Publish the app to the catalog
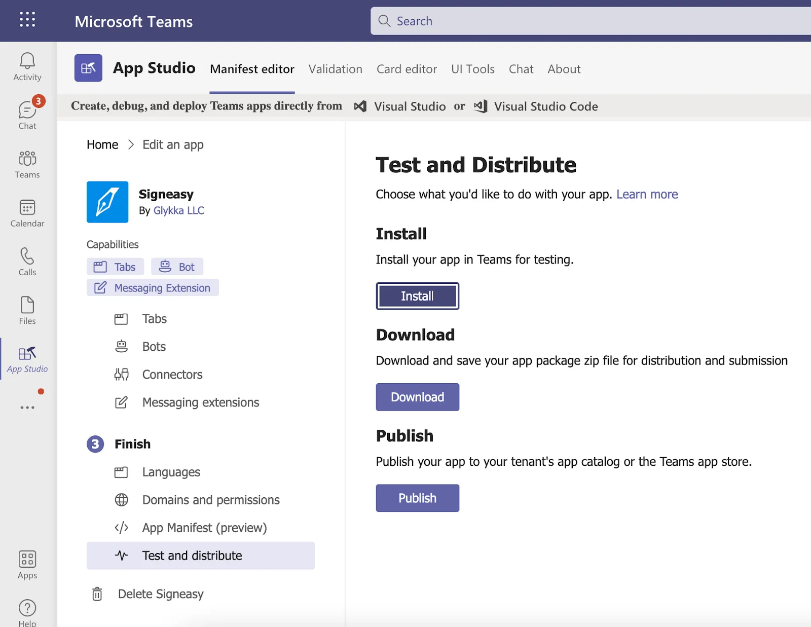The height and width of the screenshot is (627, 811). (x=418, y=498)
